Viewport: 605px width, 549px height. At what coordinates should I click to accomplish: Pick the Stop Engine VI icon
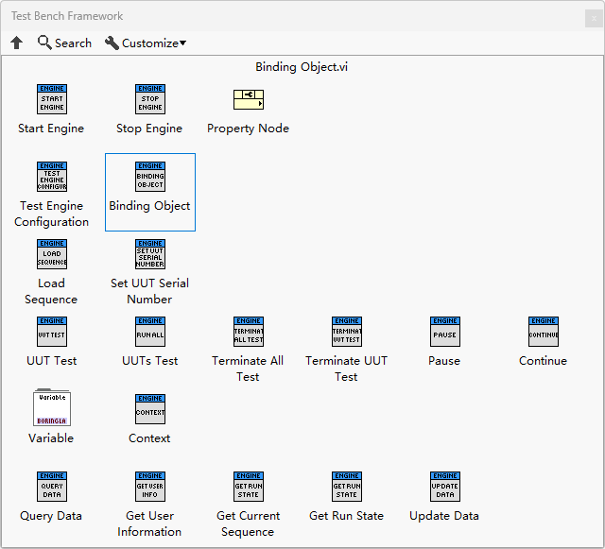149,99
